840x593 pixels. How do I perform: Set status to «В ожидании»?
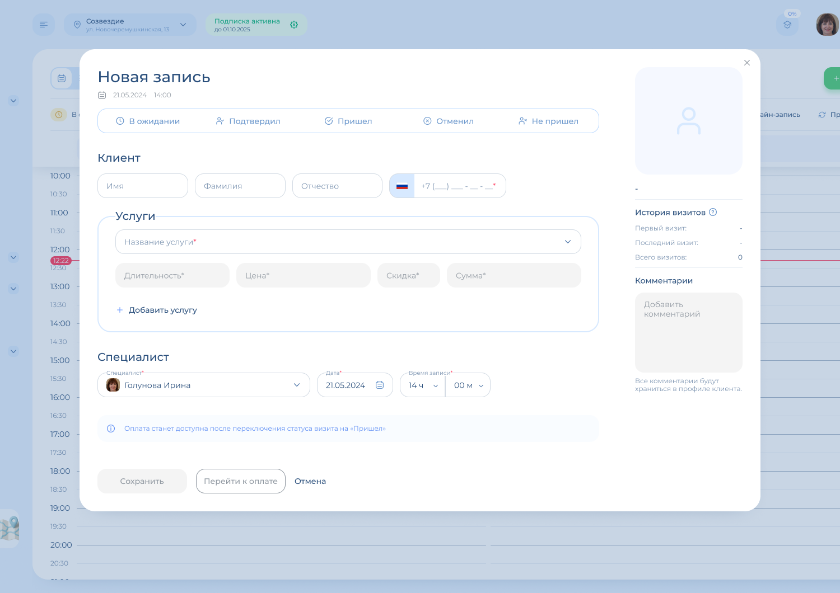click(x=148, y=121)
